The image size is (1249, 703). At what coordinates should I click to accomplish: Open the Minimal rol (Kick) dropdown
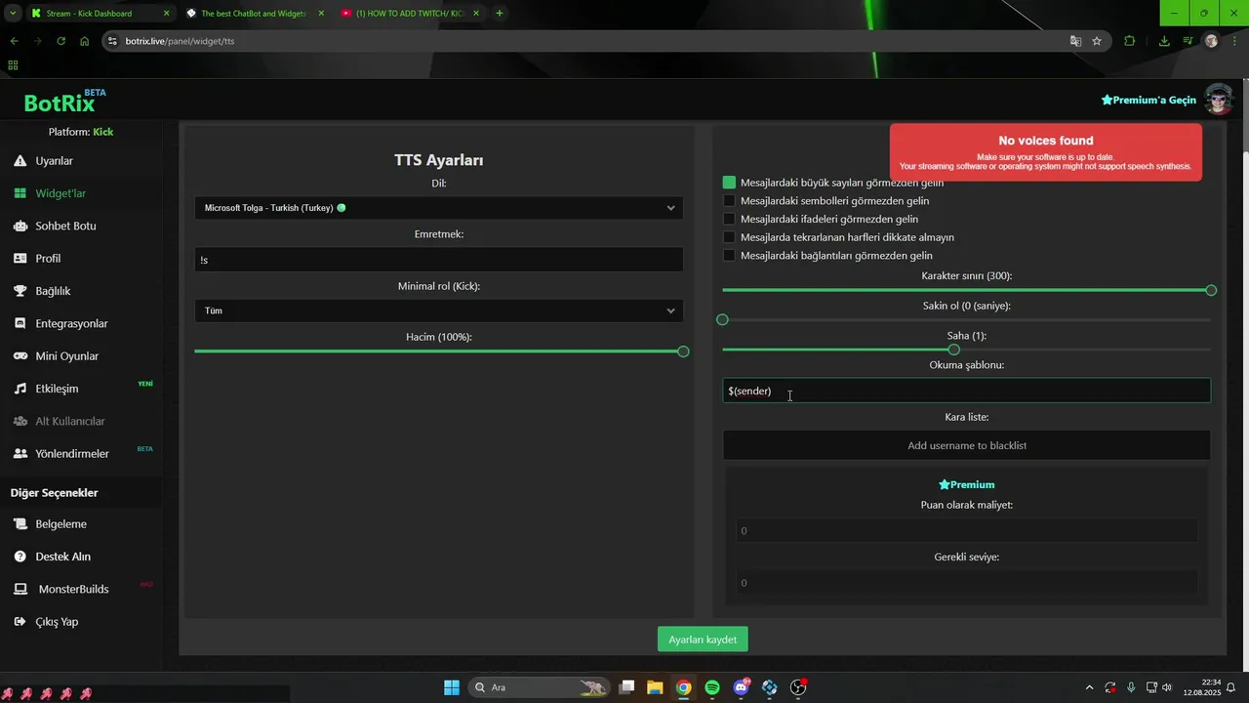click(439, 310)
